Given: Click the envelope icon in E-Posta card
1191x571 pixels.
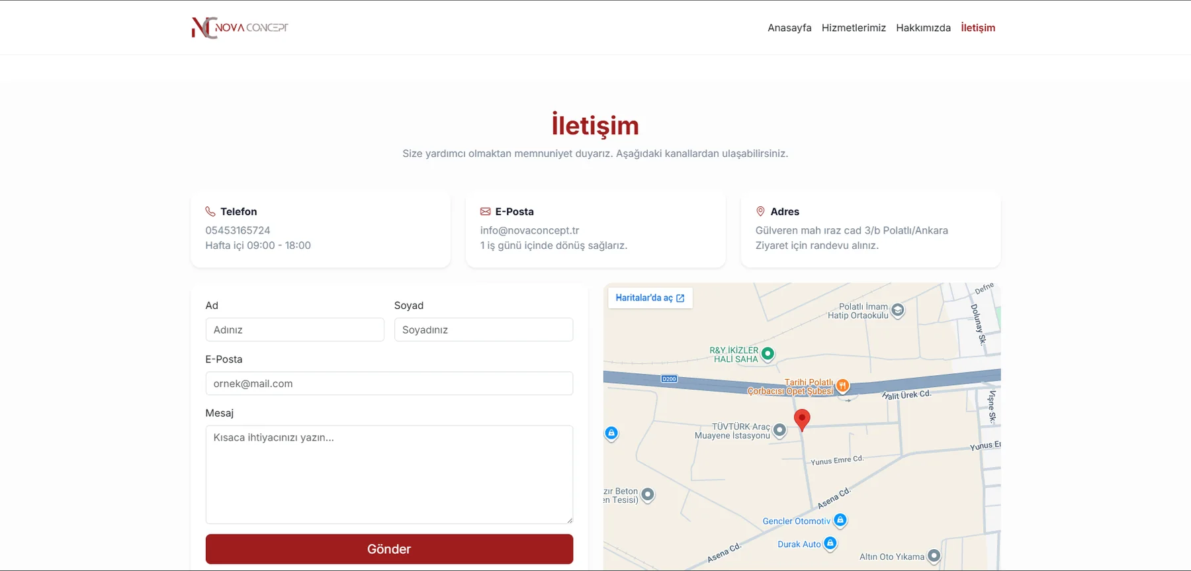Looking at the screenshot, I should point(486,212).
